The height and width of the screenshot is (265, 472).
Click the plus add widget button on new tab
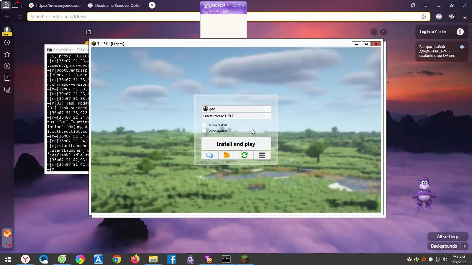(374, 32)
